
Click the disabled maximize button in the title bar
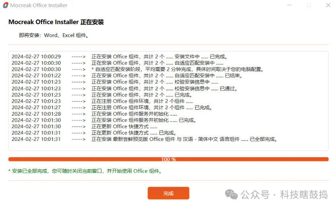click(x=309, y=5)
